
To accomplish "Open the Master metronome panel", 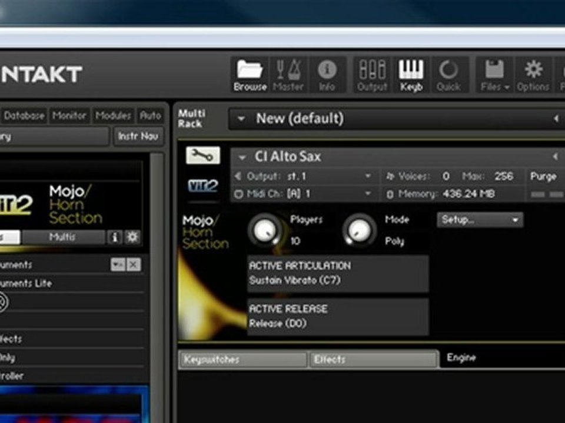I will [x=288, y=75].
